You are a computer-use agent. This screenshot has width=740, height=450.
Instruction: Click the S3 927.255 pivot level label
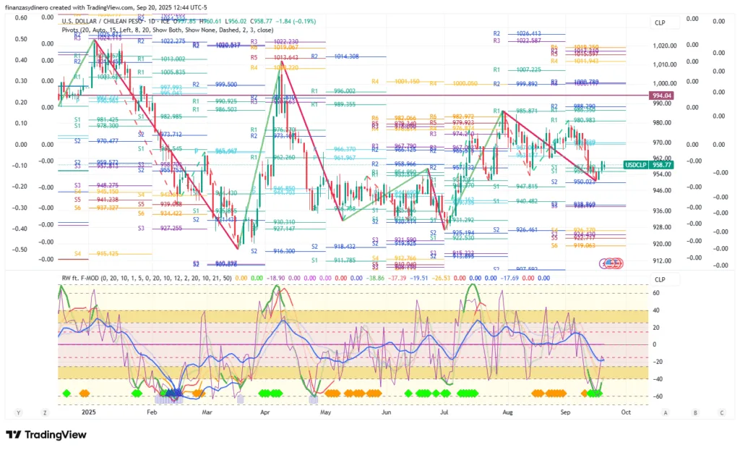[x=160, y=228]
